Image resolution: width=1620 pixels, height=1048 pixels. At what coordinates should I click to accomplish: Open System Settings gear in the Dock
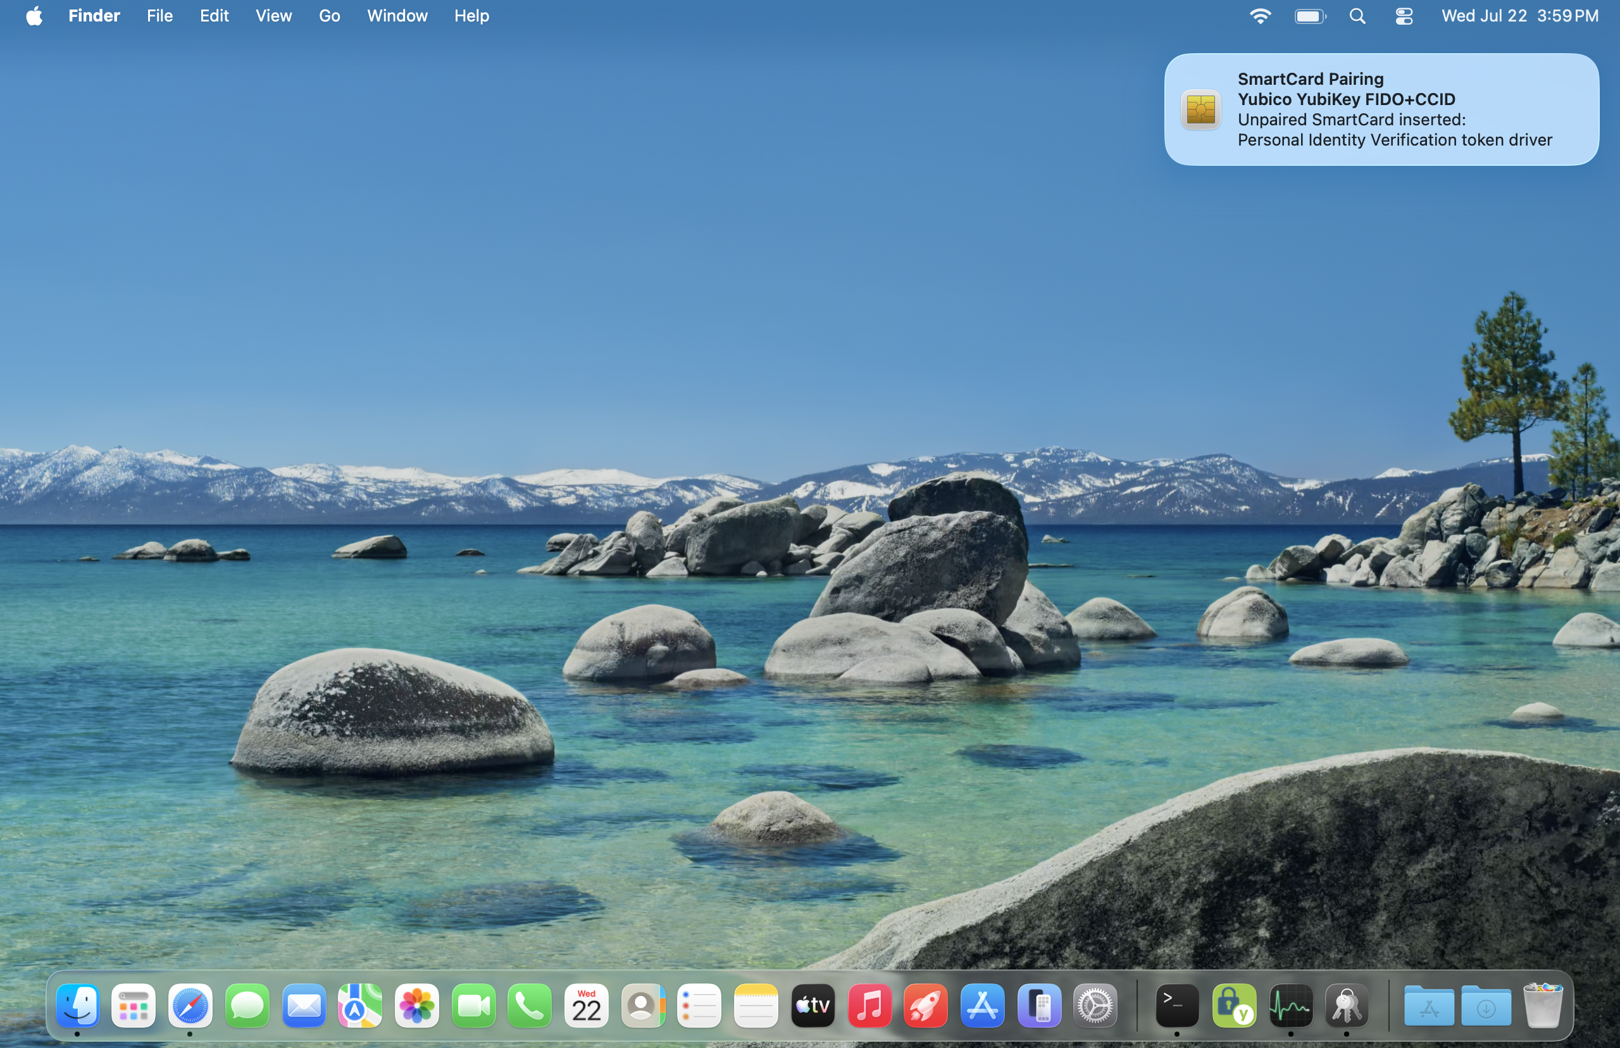(x=1095, y=1005)
